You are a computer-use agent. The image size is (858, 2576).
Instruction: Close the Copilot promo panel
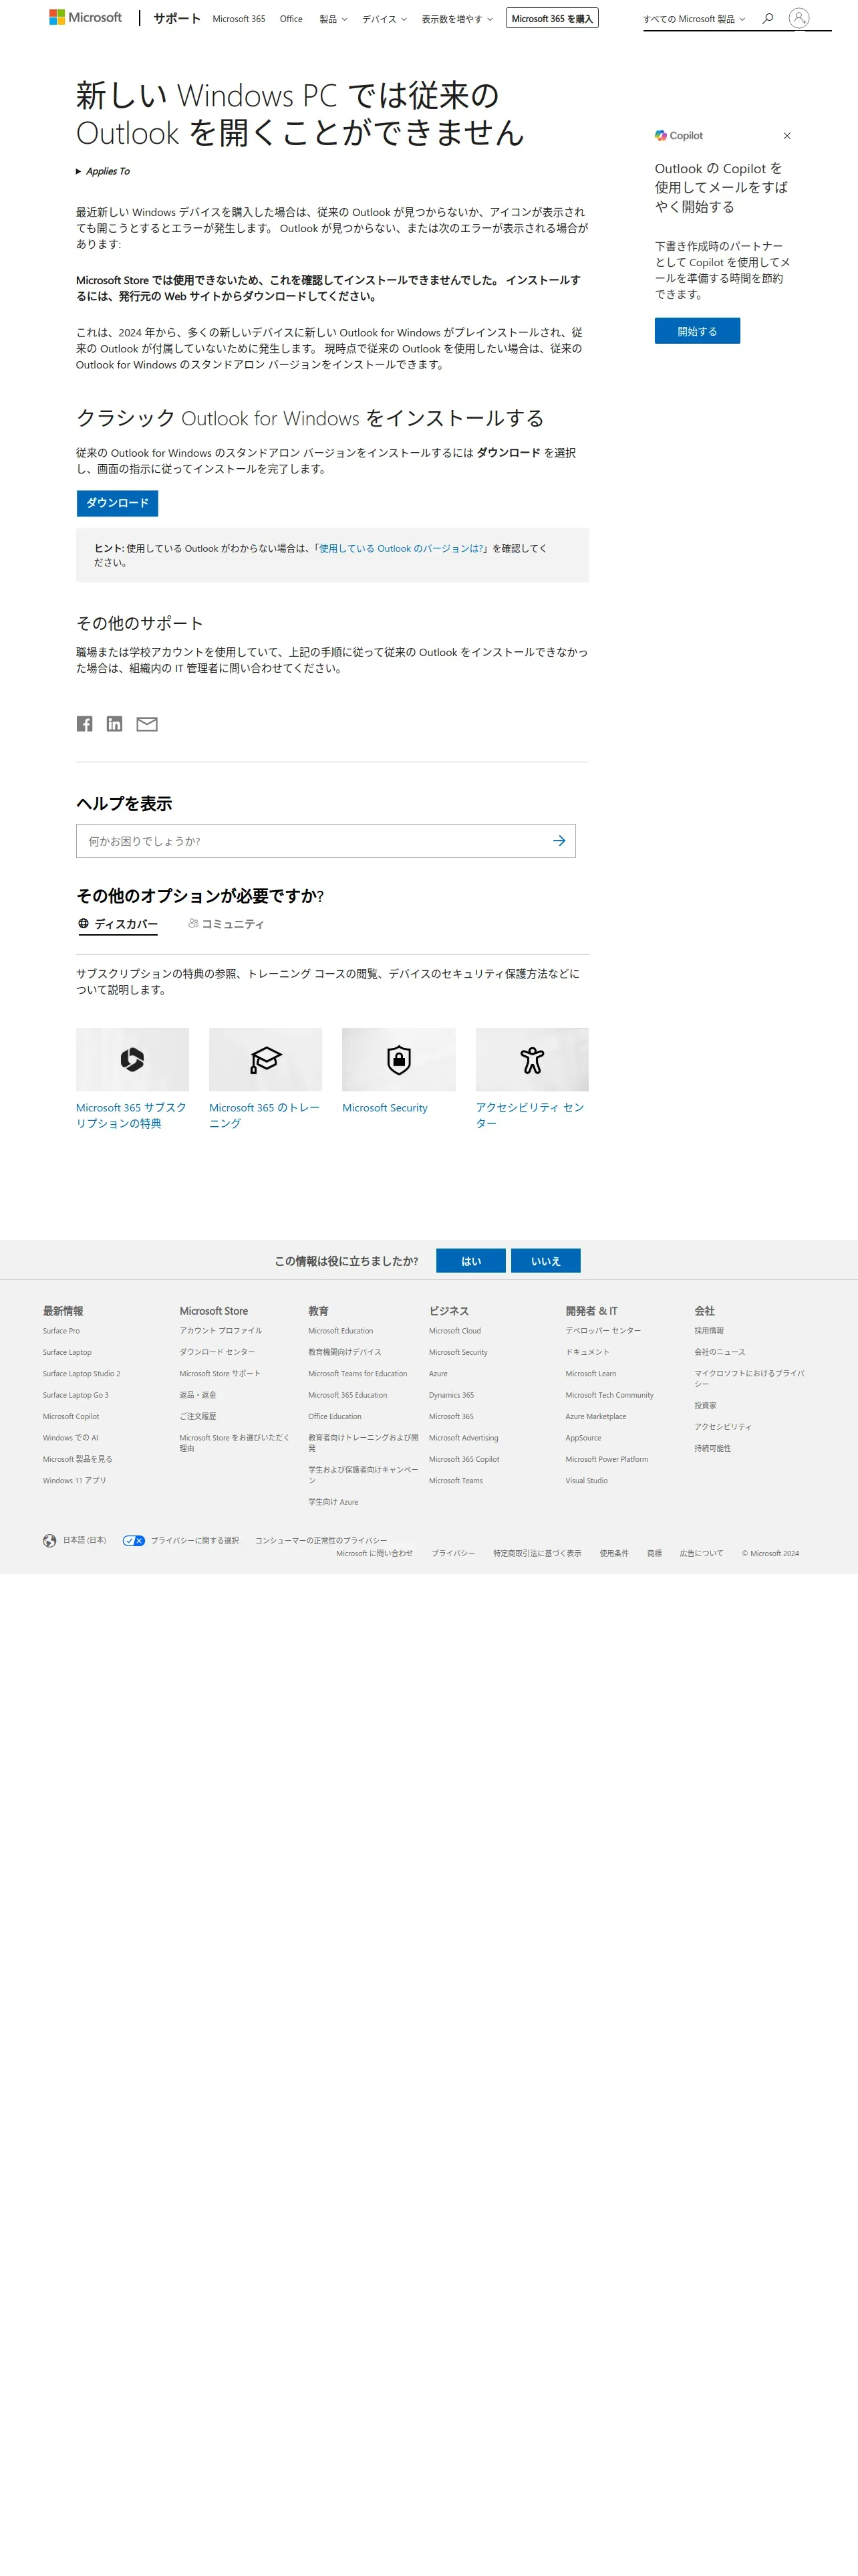click(x=787, y=136)
